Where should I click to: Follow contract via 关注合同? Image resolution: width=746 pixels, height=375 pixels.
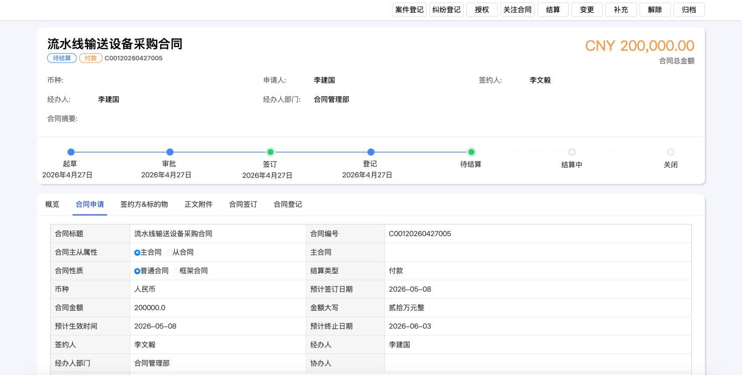click(518, 10)
